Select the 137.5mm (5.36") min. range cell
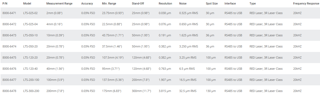Viewport: 320px width, 97px height. (x=112, y=80)
